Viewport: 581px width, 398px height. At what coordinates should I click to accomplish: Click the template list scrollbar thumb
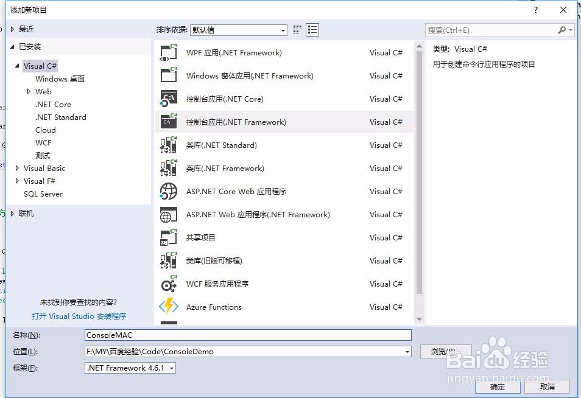coord(420,173)
